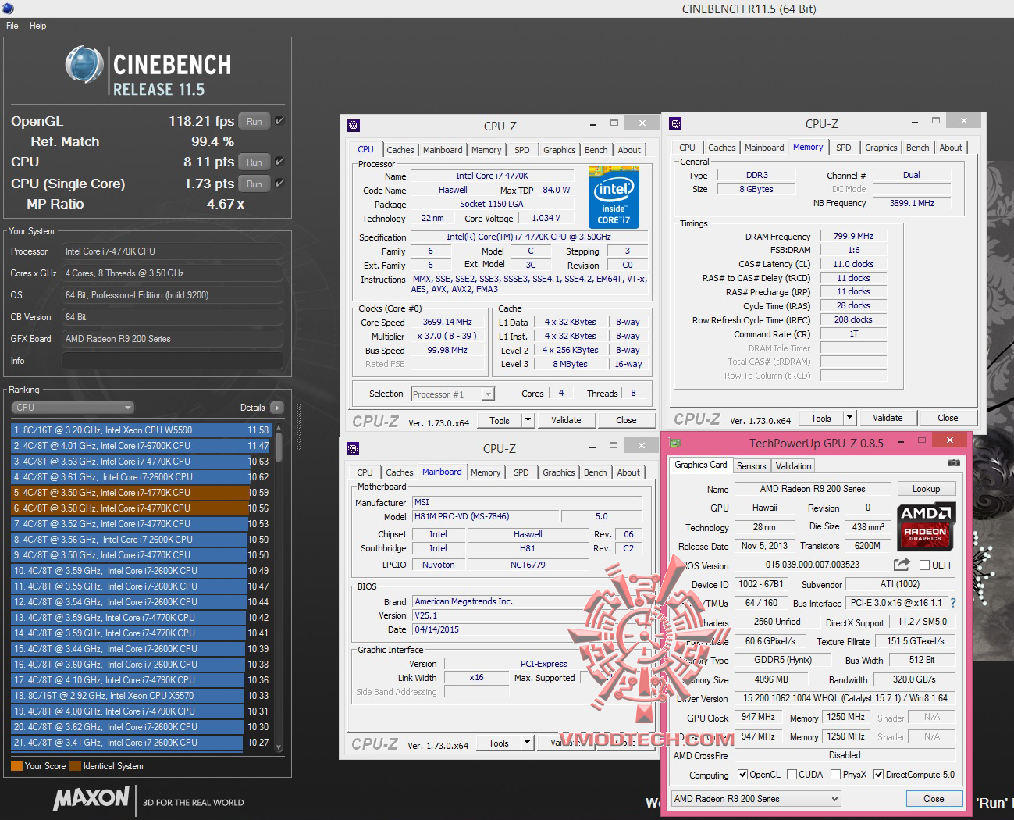The image size is (1014, 820).
Task: Click the American Megatrends Inc. BIOS brand
Action: click(x=528, y=601)
